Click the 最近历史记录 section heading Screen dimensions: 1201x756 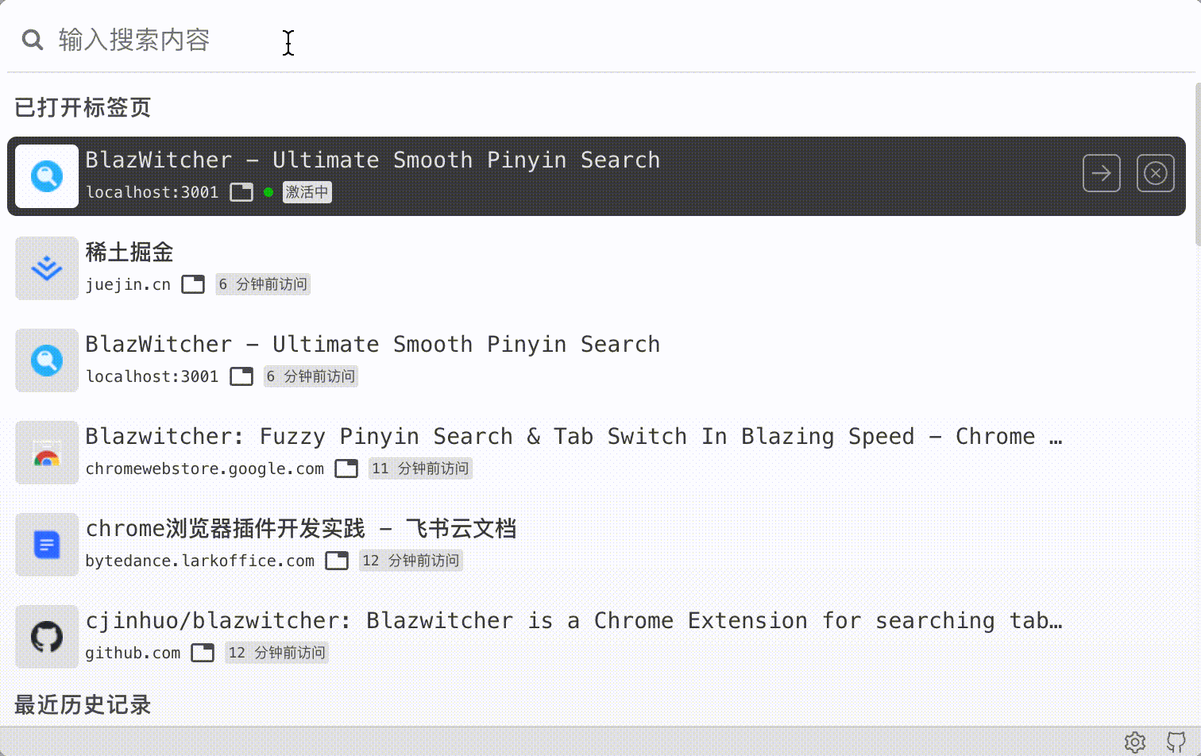pos(83,704)
